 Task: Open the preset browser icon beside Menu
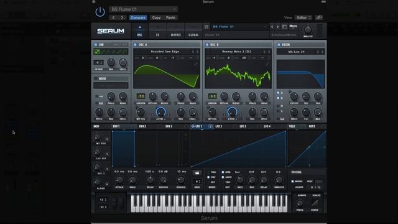point(284,27)
